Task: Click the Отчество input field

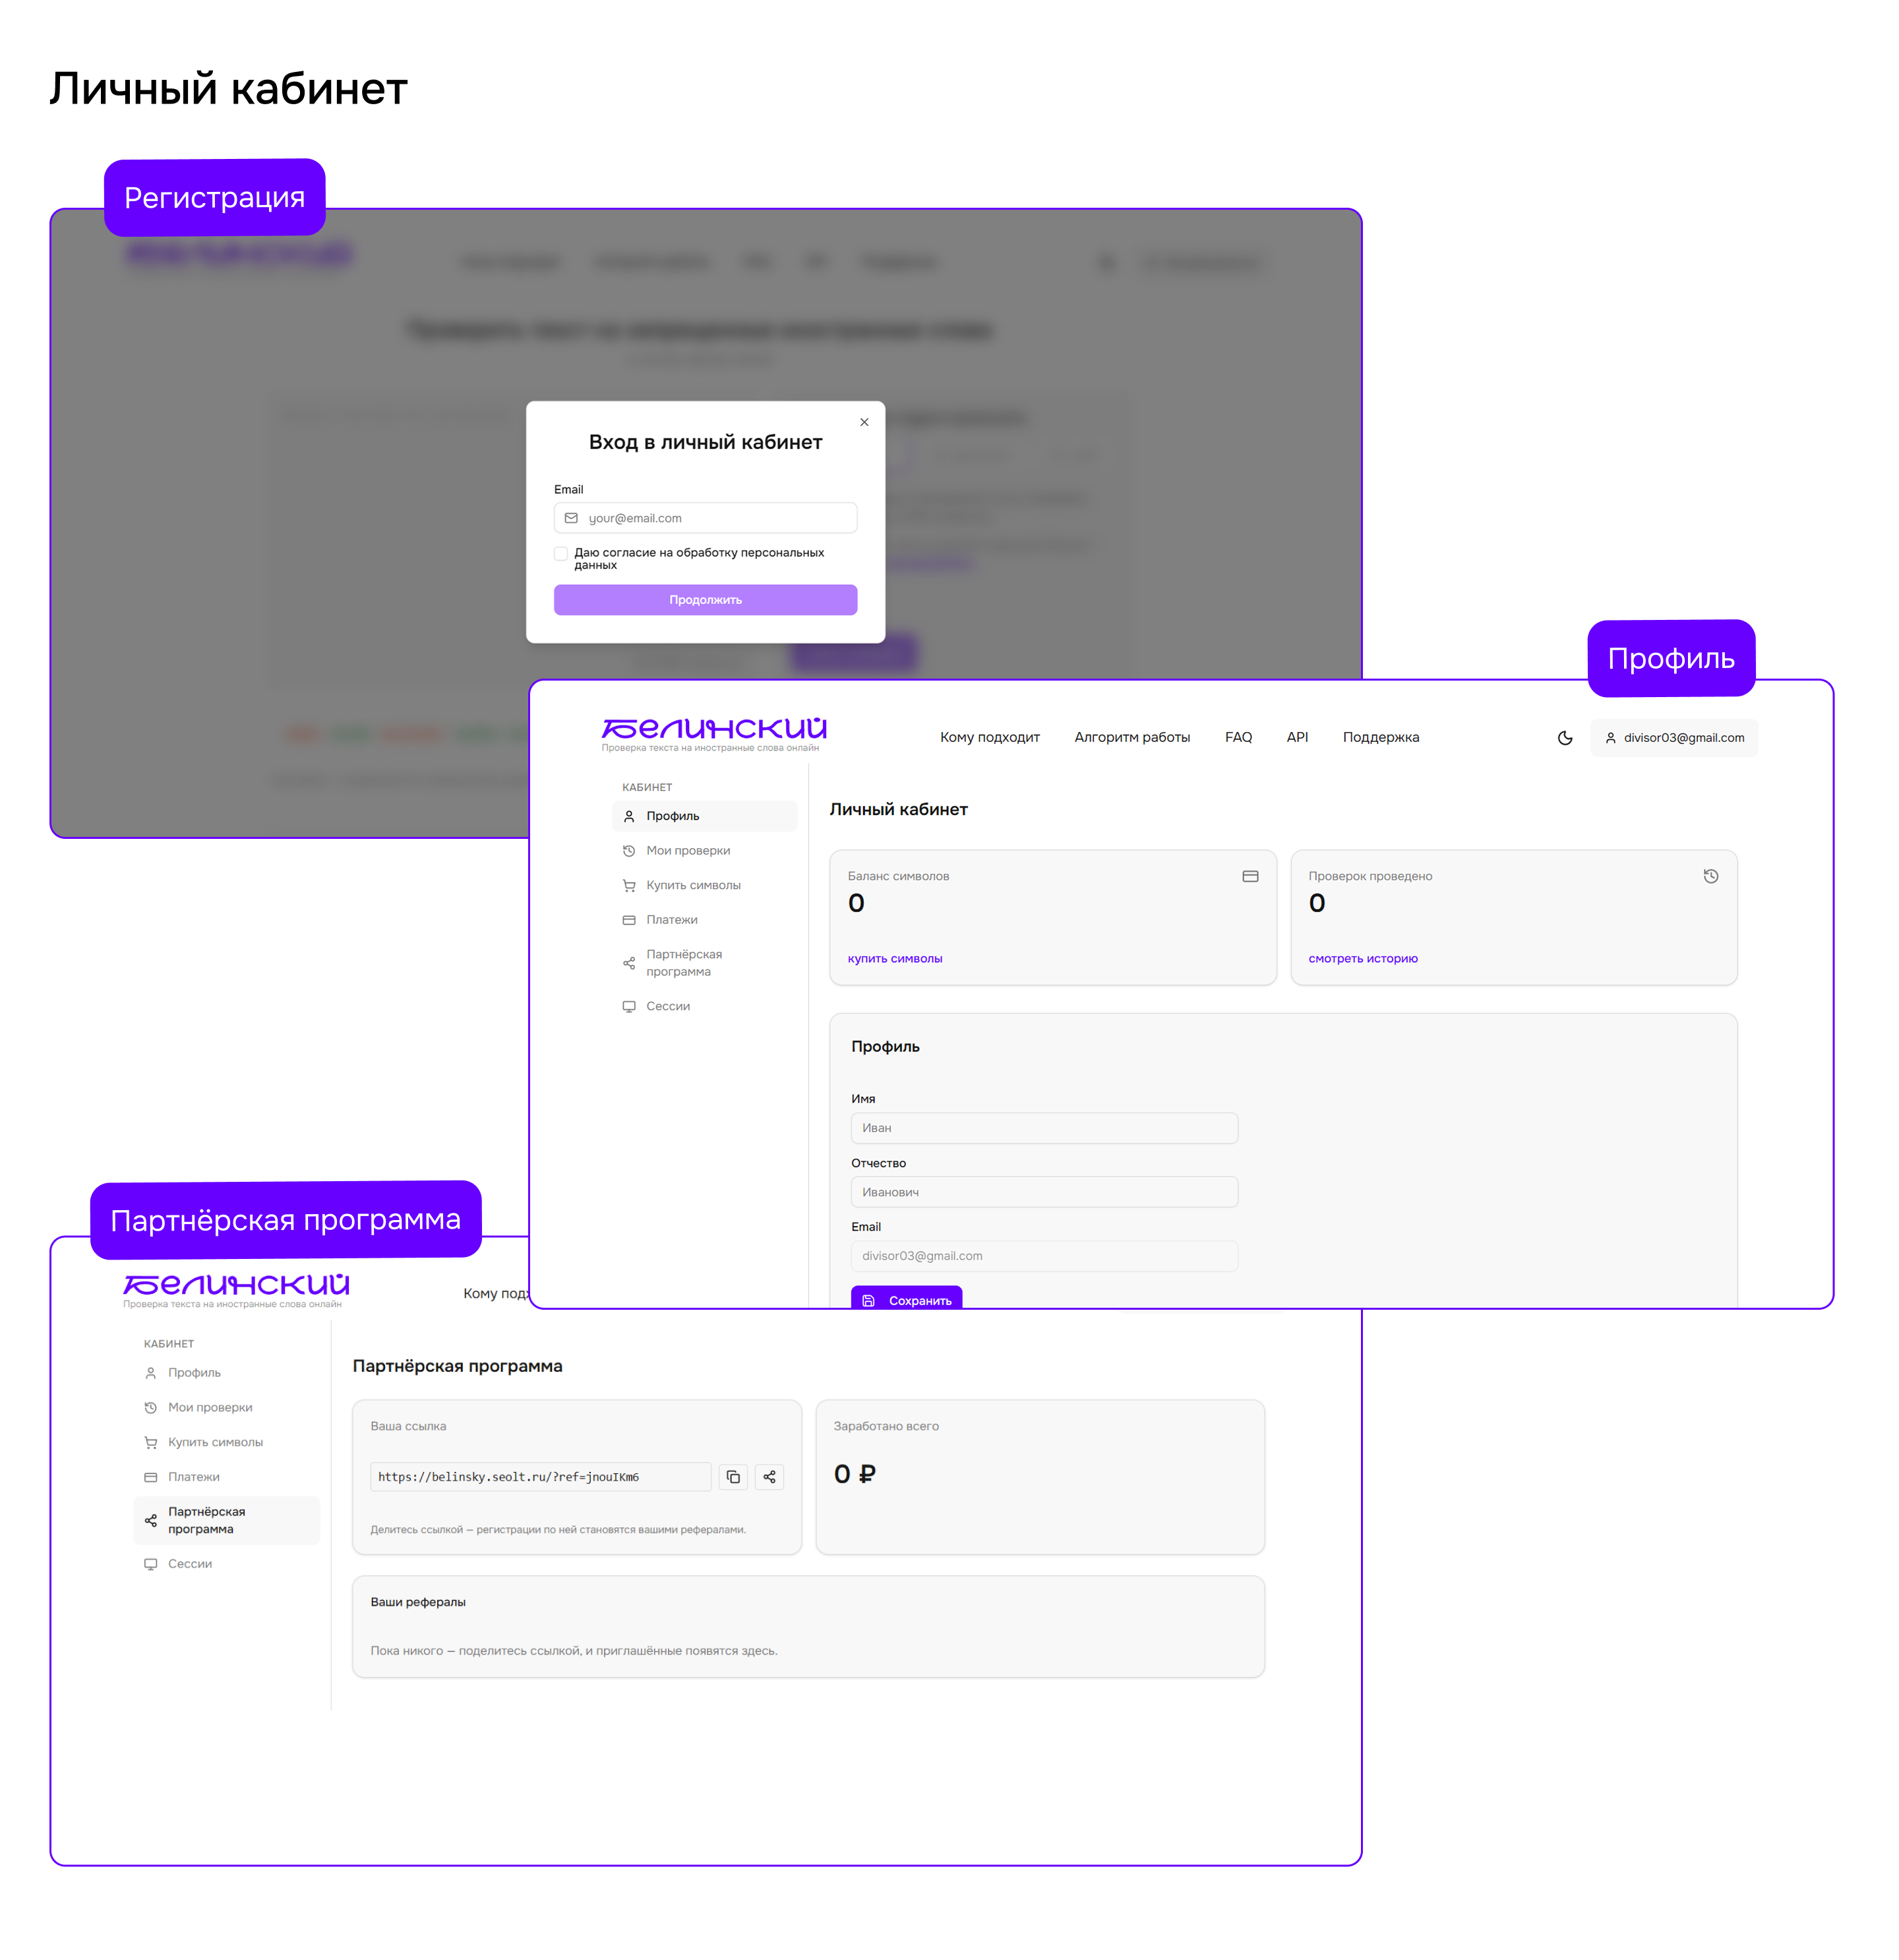Action: (x=1044, y=1192)
